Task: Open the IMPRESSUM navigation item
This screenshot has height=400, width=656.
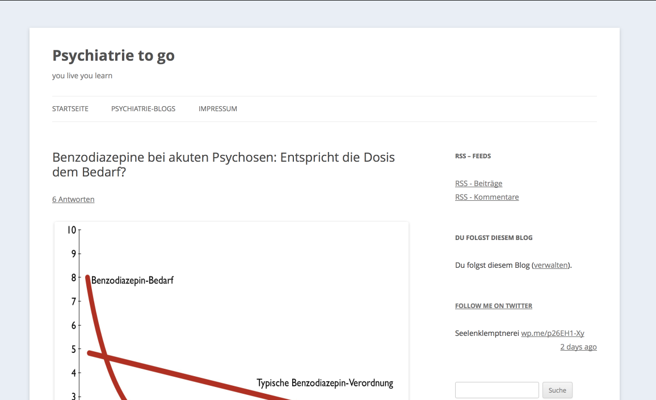Action: point(217,109)
